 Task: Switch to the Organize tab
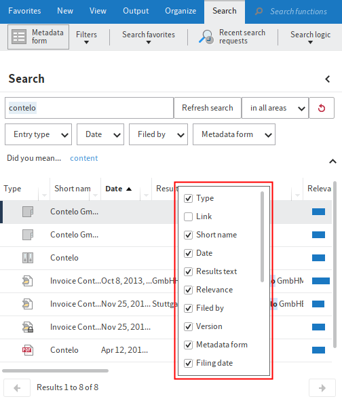coord(180,11)
